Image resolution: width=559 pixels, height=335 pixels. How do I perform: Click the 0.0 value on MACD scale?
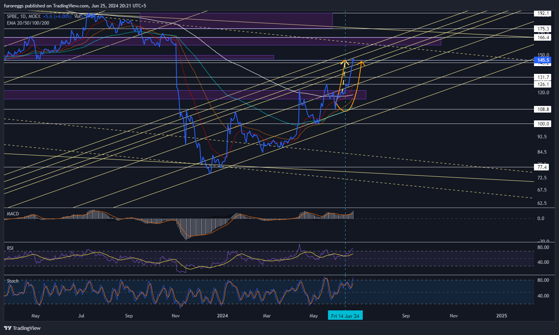point(541,219)
